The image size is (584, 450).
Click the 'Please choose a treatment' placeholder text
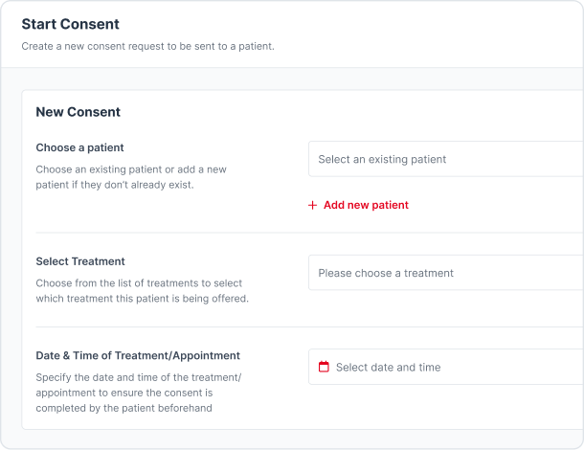tap(386, 273)
